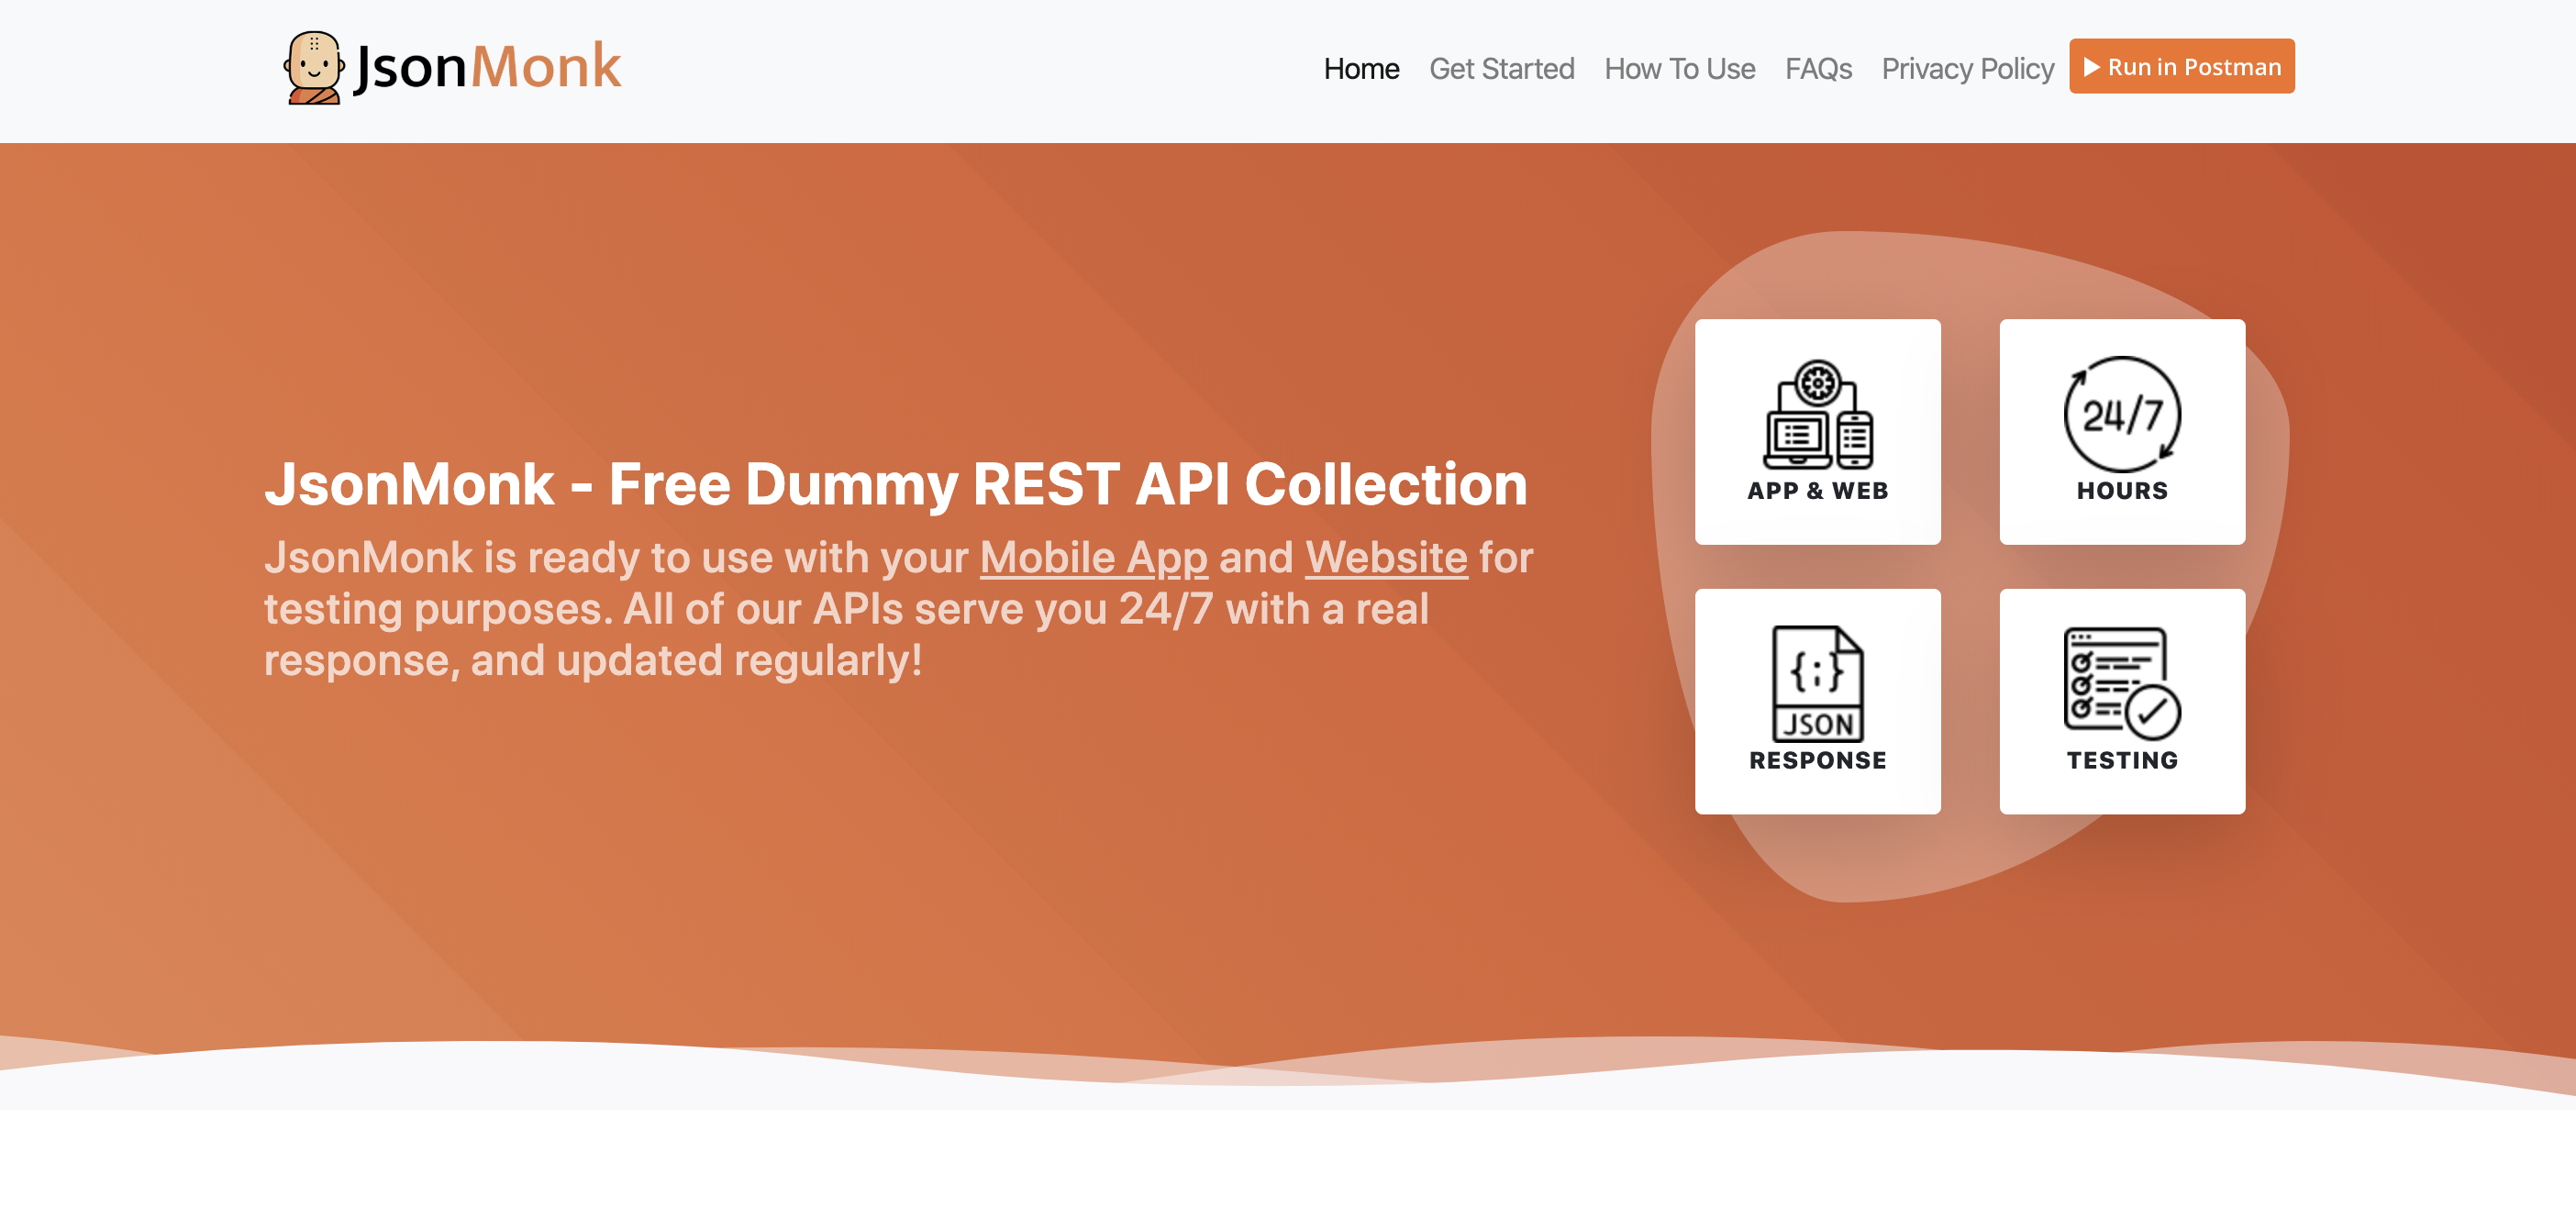The image size is (2576, 1218).
Task: Open the How To Use page
Action: (1679, 68)
